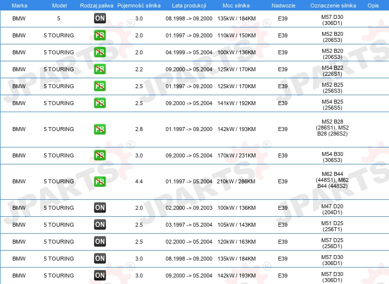
Task: Select the '210kW / 286KM' power cell
Action: pos(236,181)
